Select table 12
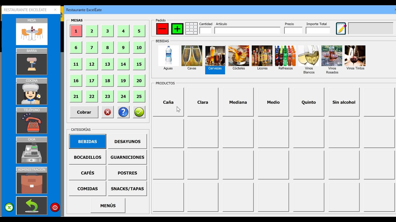 [x=92, y=64]
